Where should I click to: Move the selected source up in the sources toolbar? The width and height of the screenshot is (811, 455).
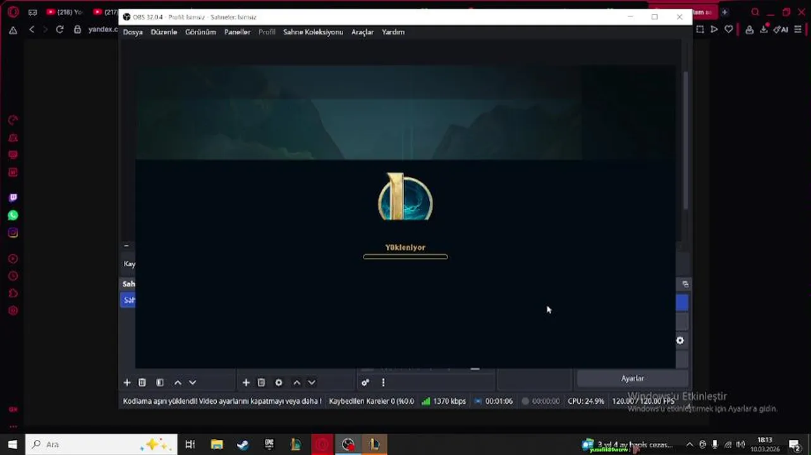(x=296, y=382)
